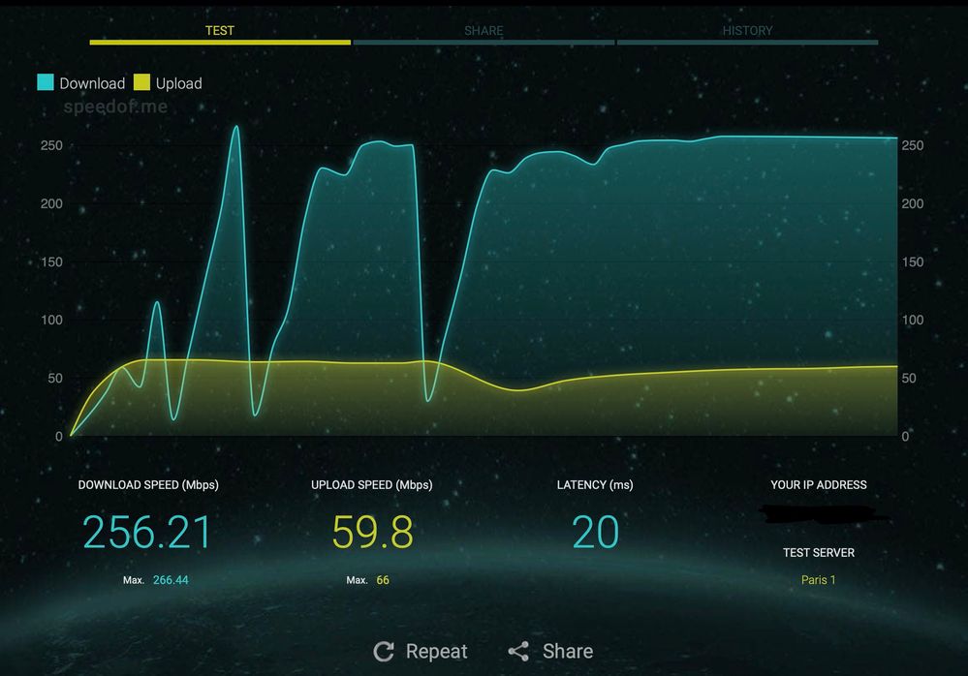Click the 59.8 upload speed value

coord(372,532)
